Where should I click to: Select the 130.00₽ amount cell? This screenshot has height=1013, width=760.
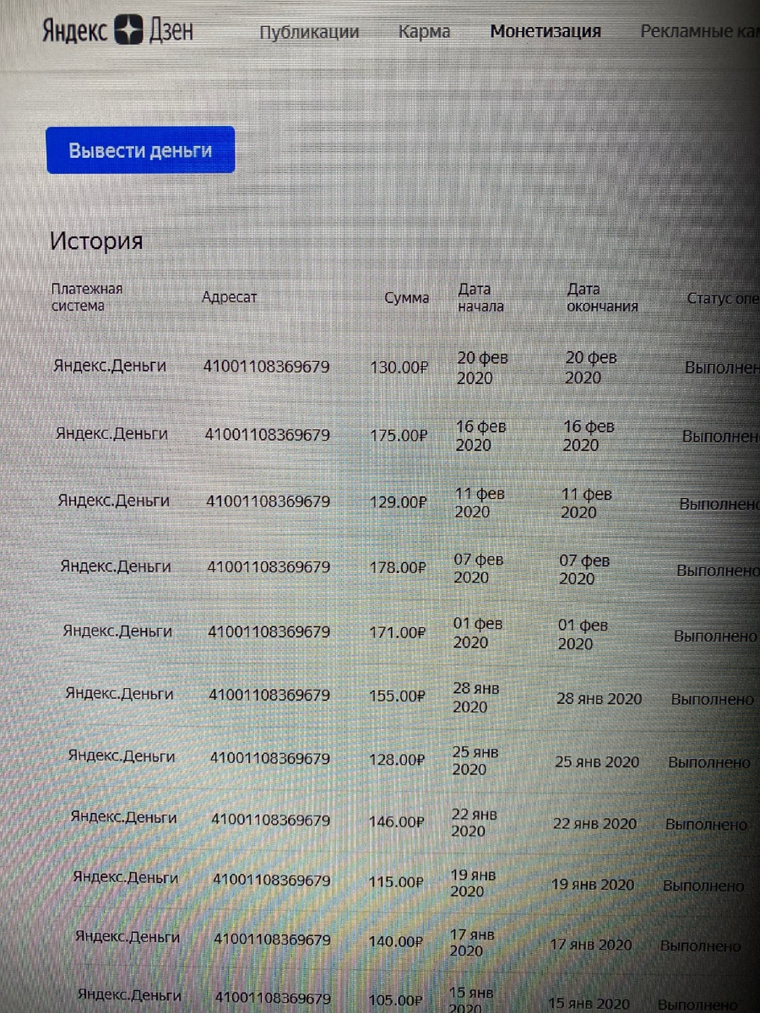pyautogui.click(x=399, y=367)
